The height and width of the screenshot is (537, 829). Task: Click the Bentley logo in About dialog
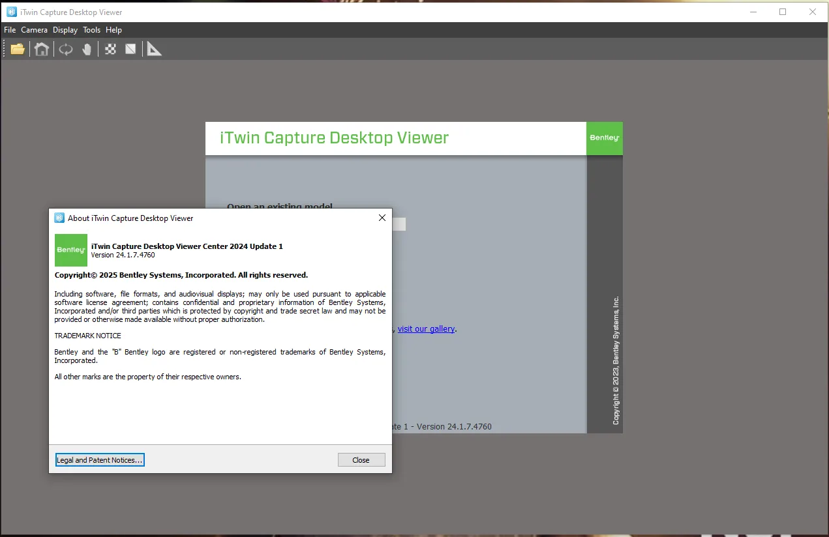pos(71,250)
